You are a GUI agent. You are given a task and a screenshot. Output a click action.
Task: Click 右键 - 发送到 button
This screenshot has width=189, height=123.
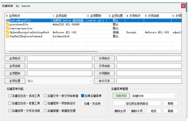(92, 104)
